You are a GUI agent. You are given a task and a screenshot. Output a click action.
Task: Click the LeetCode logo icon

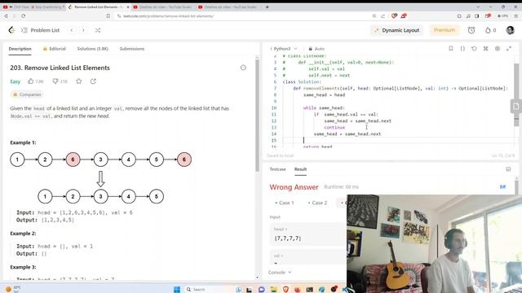coord(11,30)
